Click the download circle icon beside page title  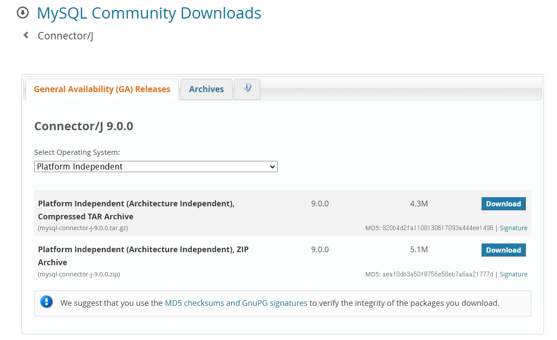23,13
